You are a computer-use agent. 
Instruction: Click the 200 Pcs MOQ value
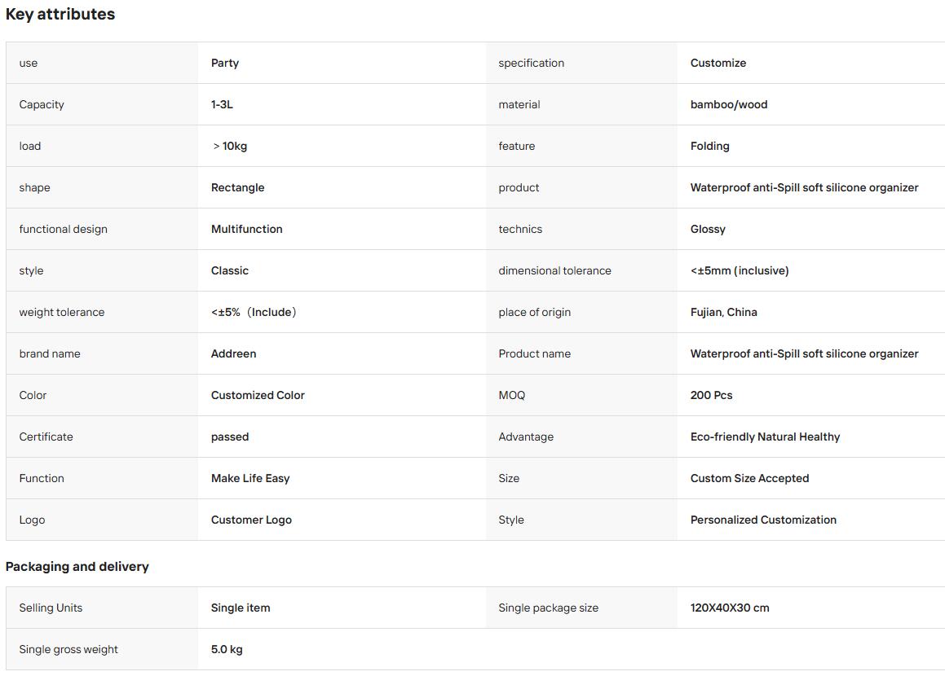click(711, 395)
